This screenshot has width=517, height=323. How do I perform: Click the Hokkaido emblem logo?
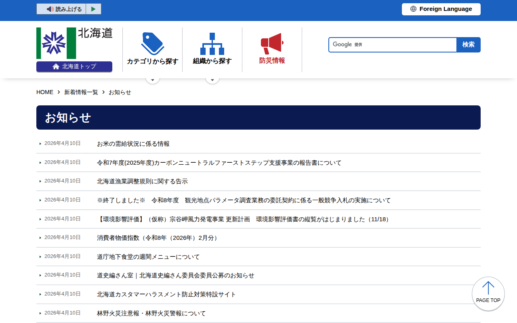point(56,43)
